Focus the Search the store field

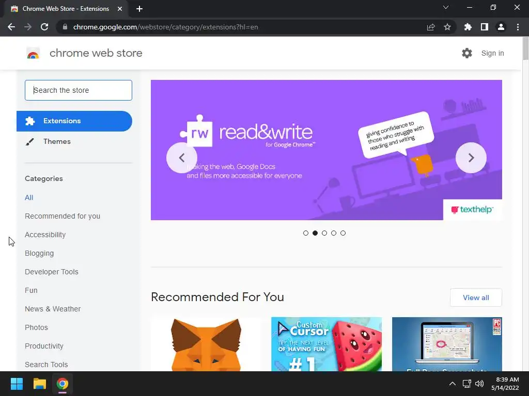pyautogui.click(x=79, y=90)
